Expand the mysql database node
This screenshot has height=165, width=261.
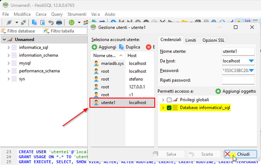tap(9, 63)
